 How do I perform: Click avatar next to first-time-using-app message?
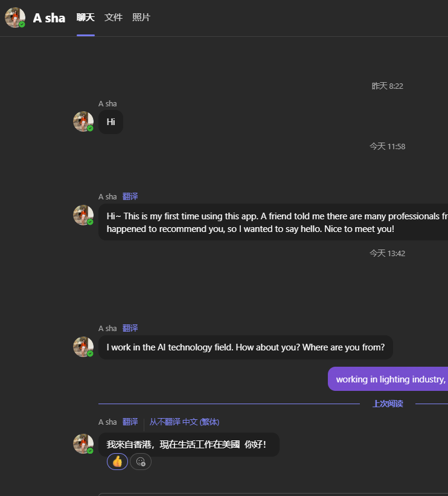coord(83,215)
